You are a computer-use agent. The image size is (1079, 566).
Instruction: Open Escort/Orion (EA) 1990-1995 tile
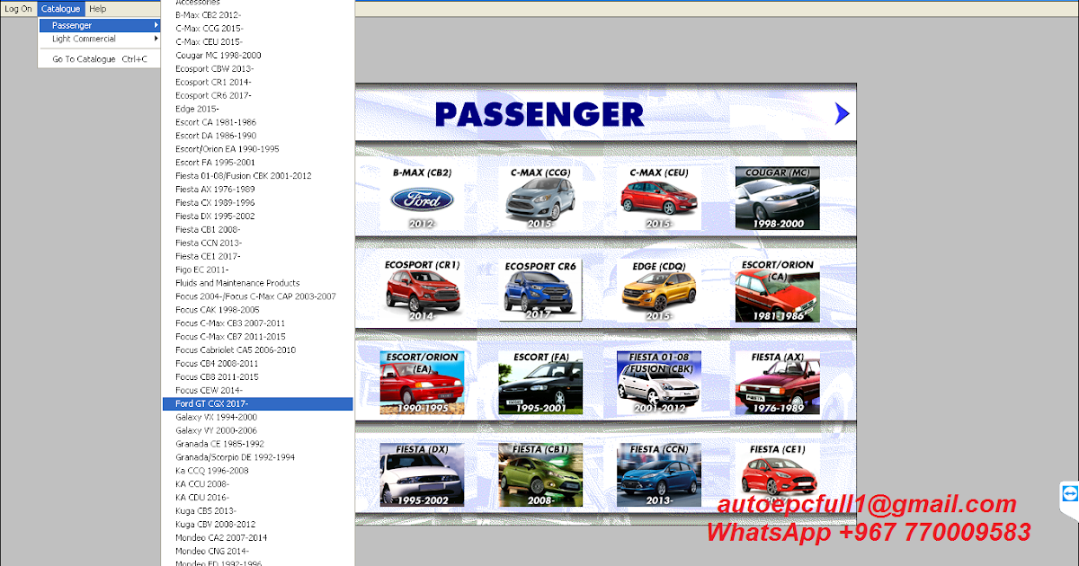[422, 383]
